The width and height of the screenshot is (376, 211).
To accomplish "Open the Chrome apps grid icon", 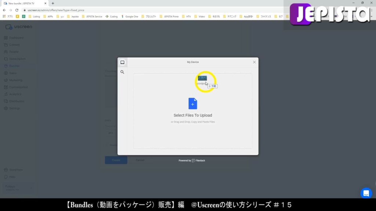I will click(4, 16).
